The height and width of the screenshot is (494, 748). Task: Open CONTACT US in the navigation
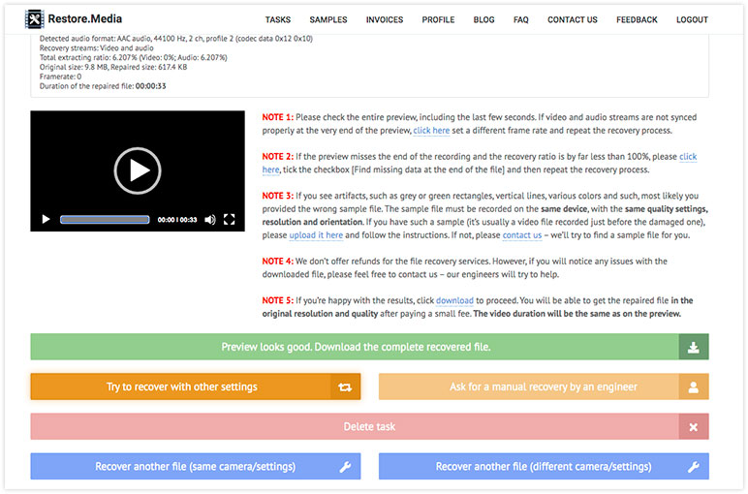click(573, 19)
